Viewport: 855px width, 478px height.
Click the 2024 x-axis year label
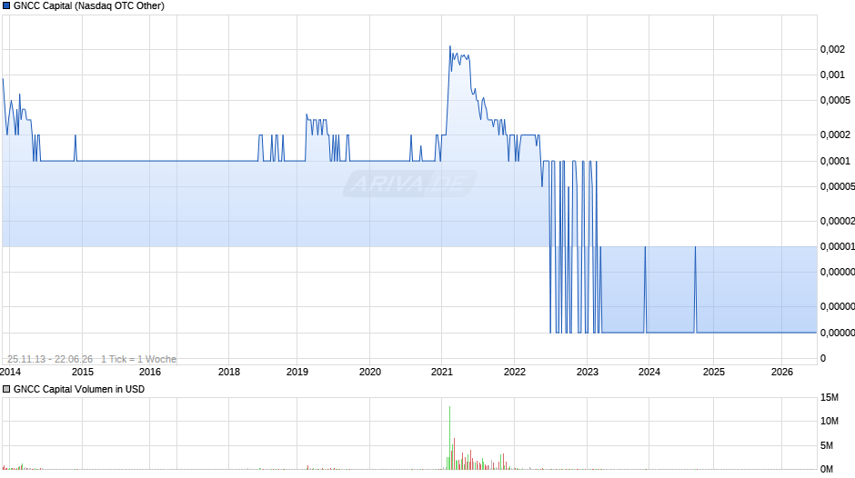pos(649,372)
